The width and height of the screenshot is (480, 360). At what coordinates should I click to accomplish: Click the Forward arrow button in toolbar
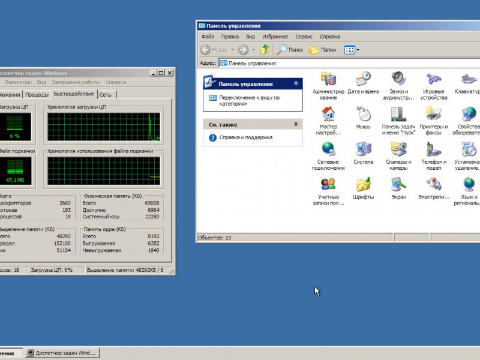pyautogui.click(x=244, y=50)
